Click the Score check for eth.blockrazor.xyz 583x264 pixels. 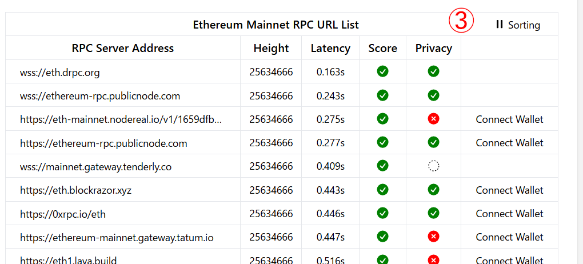tap(382, 189)
